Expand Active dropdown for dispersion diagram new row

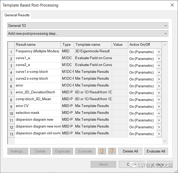coord(159,120)
